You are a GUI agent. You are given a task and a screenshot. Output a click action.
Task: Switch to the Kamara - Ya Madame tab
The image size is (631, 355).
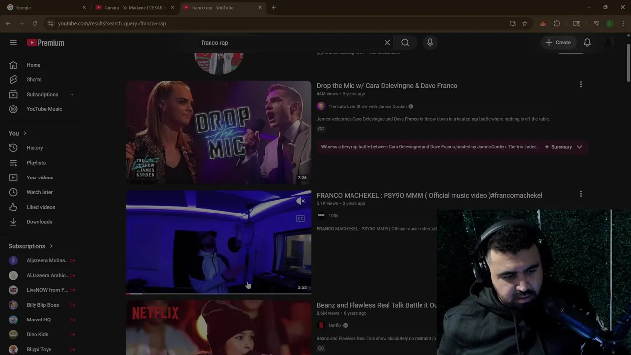coord(134,7)
